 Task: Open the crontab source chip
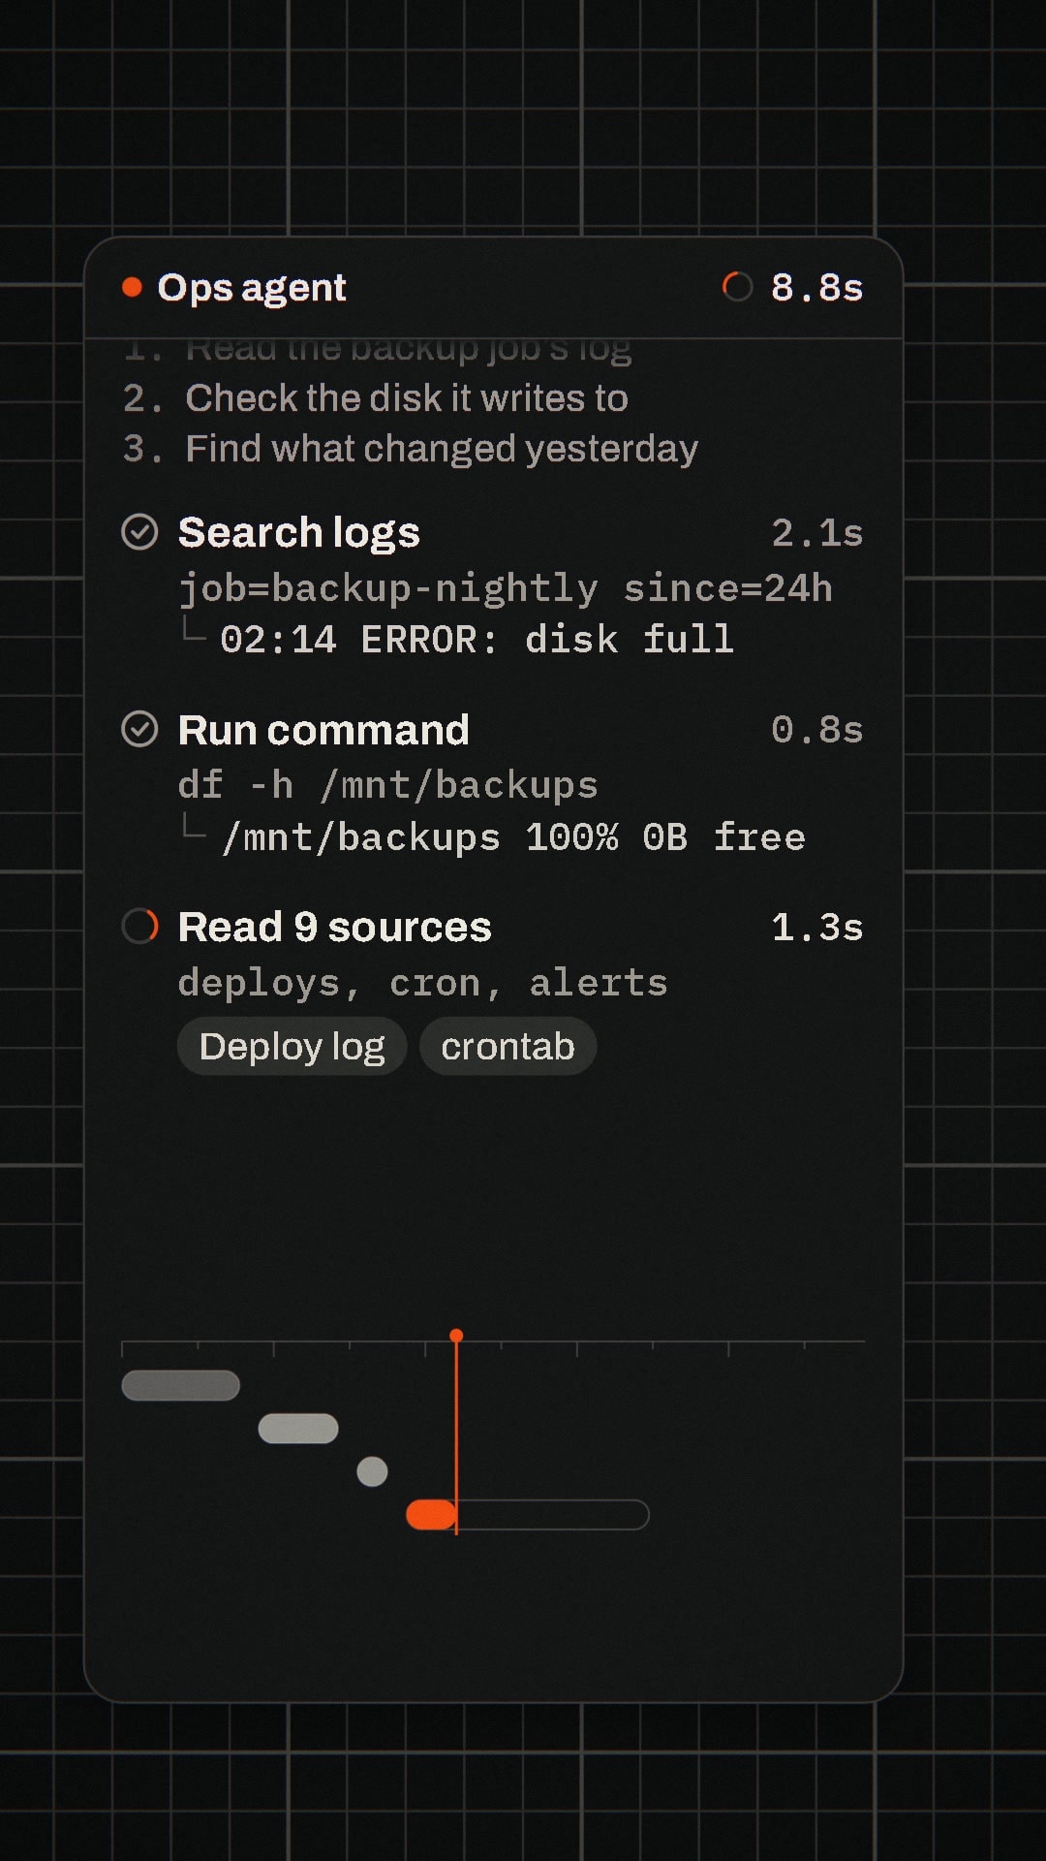point(508,1046)
